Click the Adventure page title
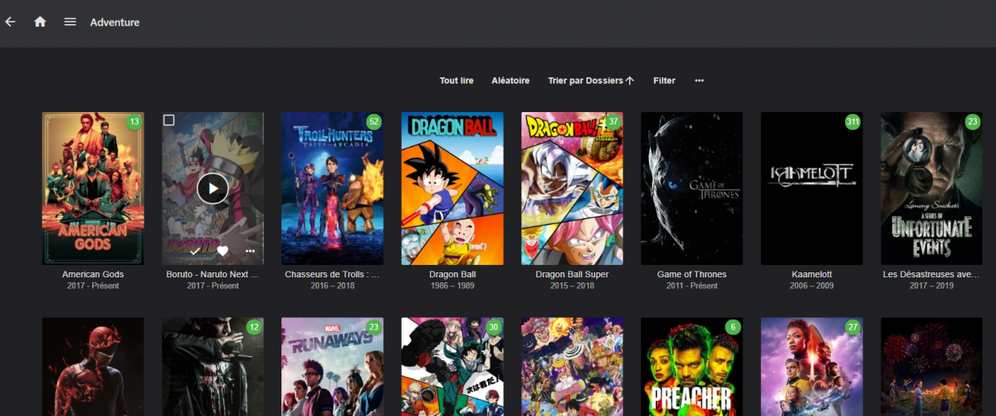The width and height of the screenshot is (996, 416). 115,22
